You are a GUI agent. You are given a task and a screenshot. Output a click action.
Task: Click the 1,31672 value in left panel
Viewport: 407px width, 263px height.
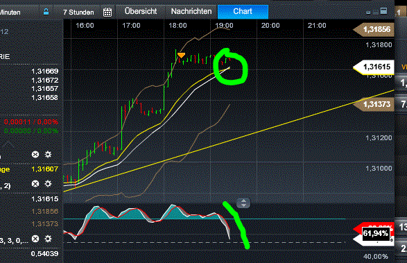pos(44,80)
